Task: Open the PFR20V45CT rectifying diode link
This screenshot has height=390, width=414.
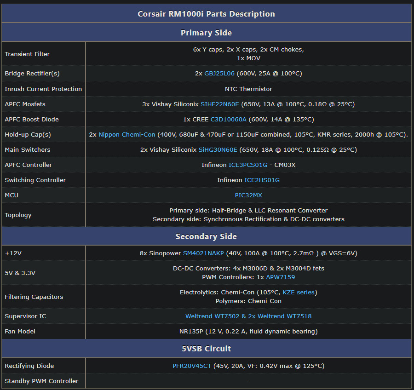Action: pos(192,366)
